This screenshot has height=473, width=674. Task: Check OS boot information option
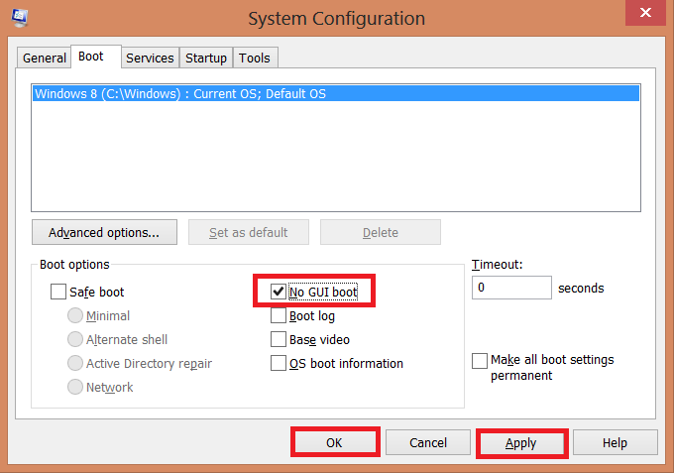point(279,364)
